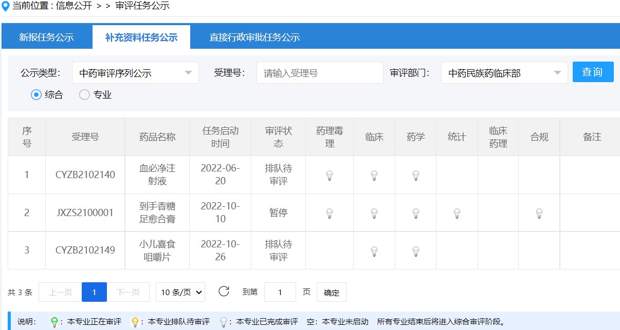
Task: Click the 合规 bulb icon for 到手香糖足愈合膏
Action: [539, 212]
